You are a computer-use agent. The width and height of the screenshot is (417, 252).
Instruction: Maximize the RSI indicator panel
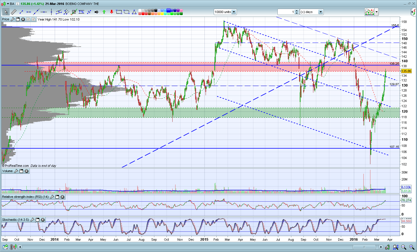[57, 197]
